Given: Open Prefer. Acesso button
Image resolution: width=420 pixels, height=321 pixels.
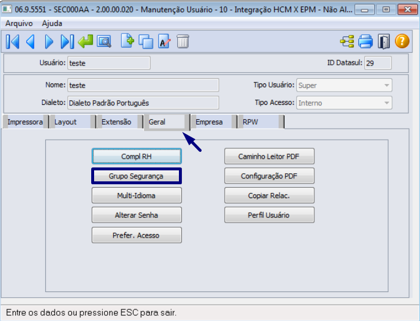Looking at the screenshot, I should [137, 235].
